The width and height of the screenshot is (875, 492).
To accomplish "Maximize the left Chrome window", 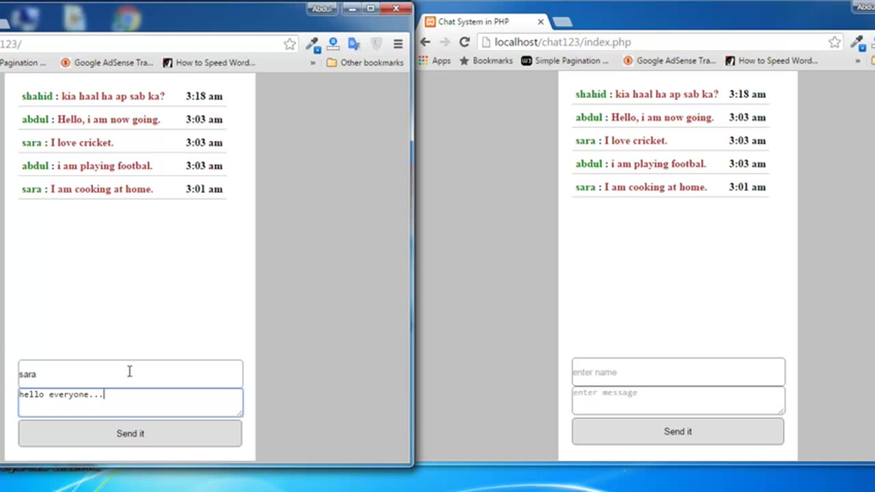I will coord(371,8).
